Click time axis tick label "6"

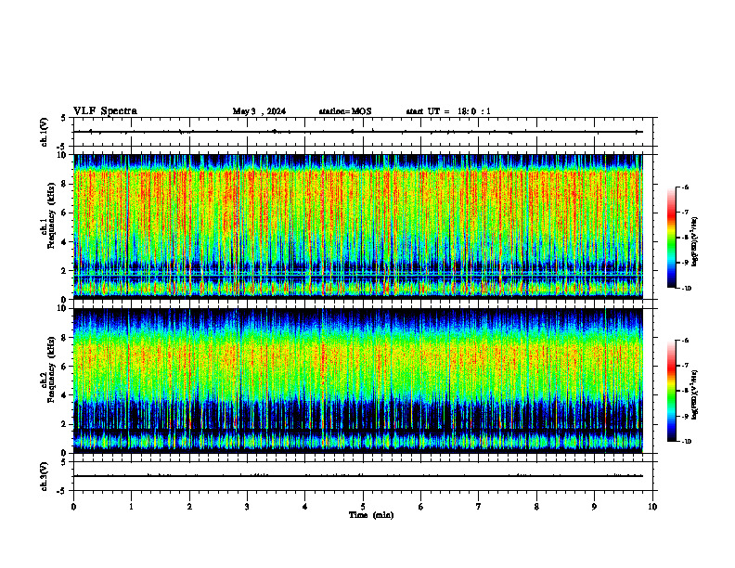click(421, 507)
